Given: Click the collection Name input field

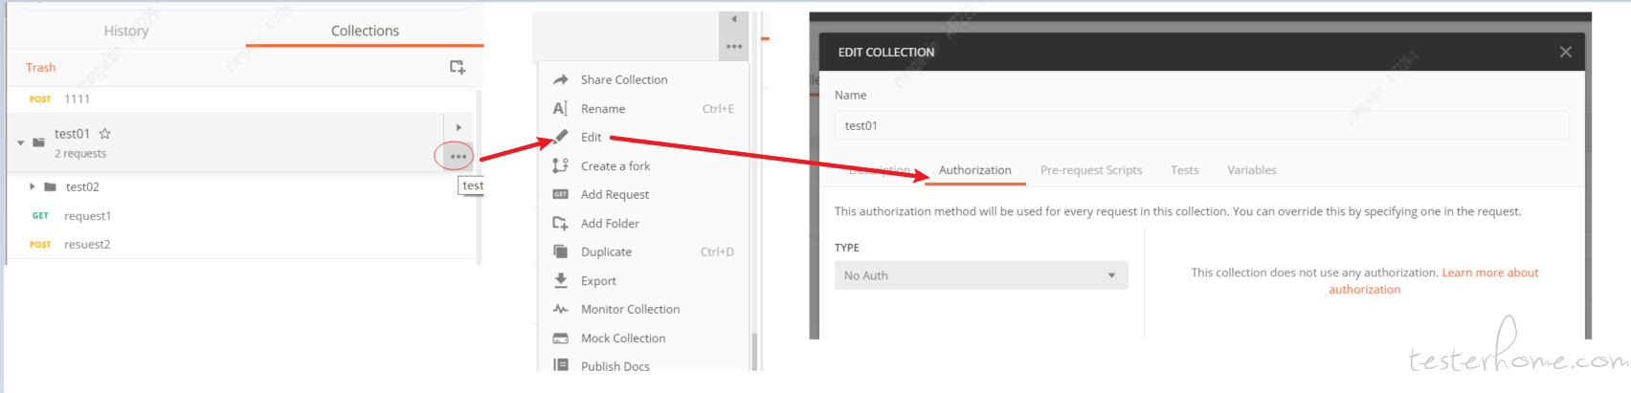Looking at the screenshot, I should click(1201, 125).
